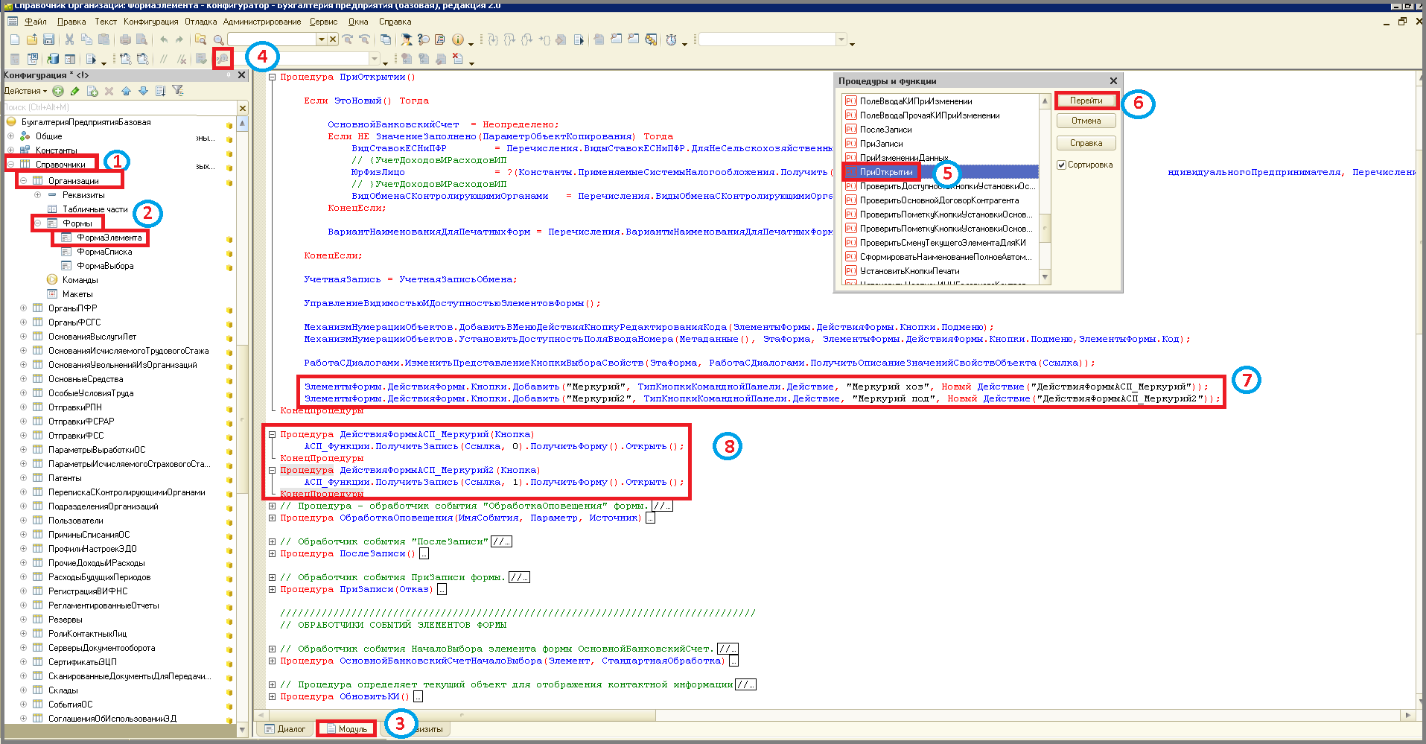
Task: Open Procedures and functions via PROC magnifier icon
Action: [x=223, y=59]
